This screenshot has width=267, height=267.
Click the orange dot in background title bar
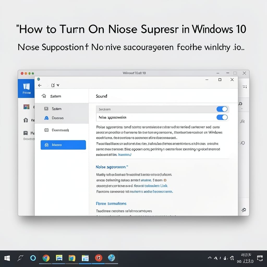(26, 73)
